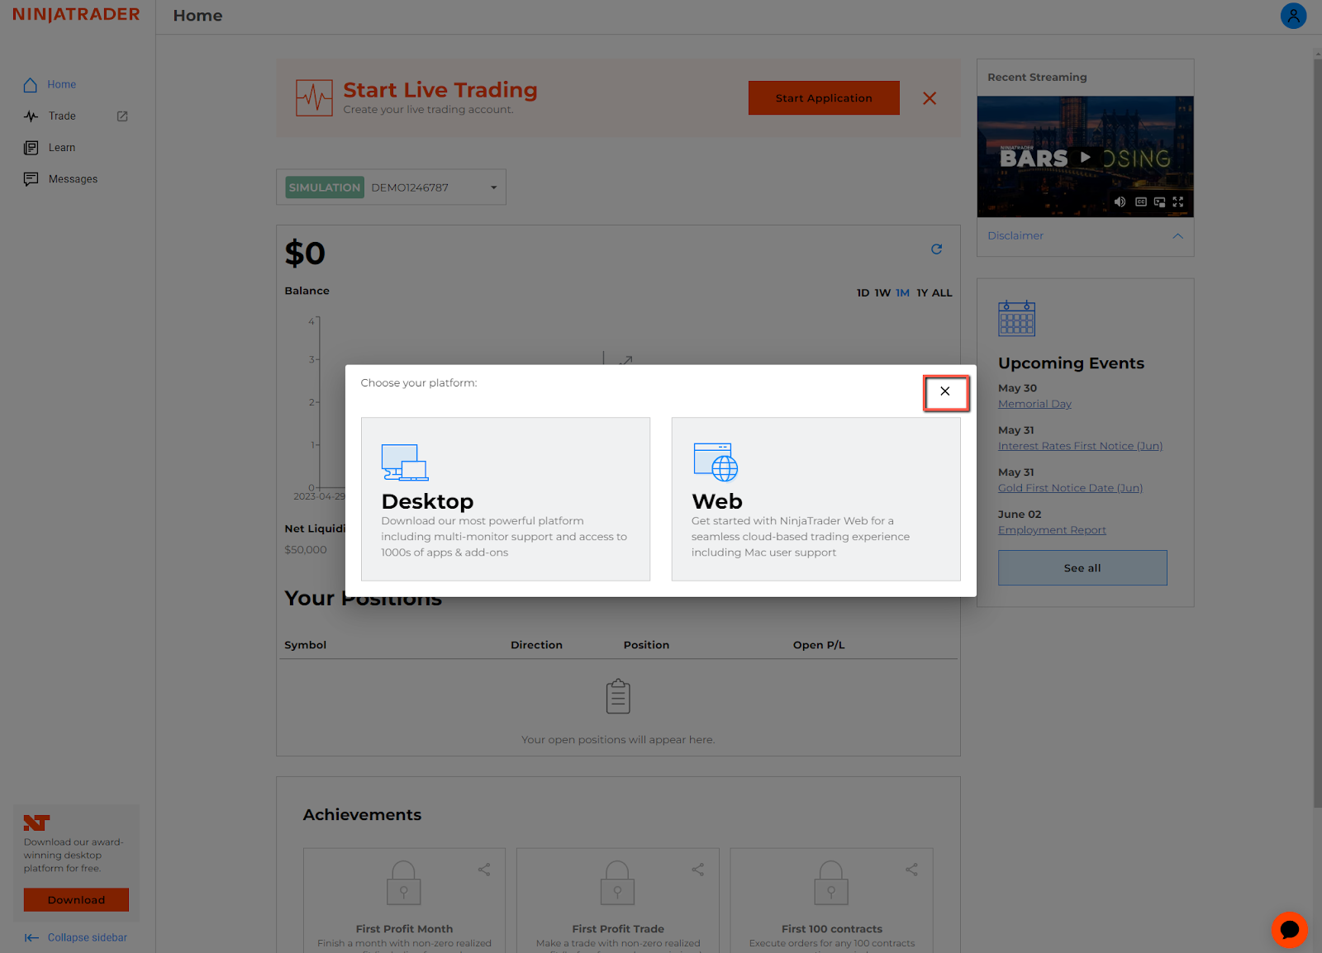
Task: Select 1M chart range
Action: click(902, 293)
